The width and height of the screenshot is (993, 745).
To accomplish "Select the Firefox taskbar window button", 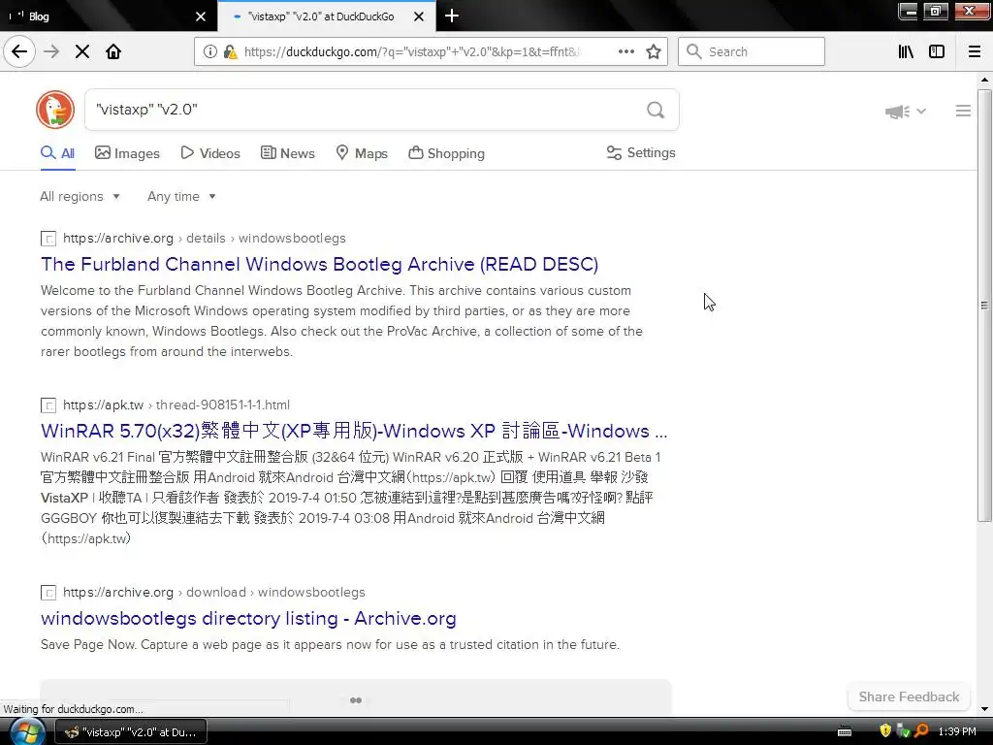I will 131,732.
